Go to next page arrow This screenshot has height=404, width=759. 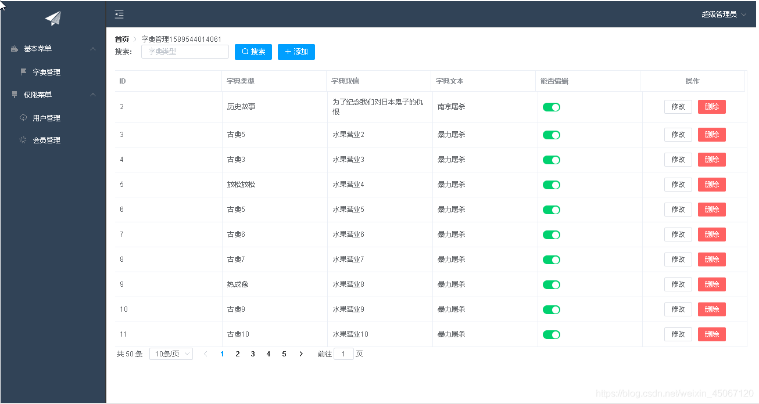(x=300, y=354)
